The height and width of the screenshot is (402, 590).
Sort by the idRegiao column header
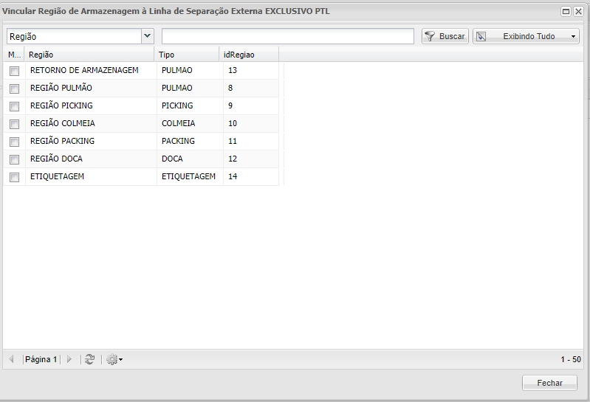pos(249,55)
